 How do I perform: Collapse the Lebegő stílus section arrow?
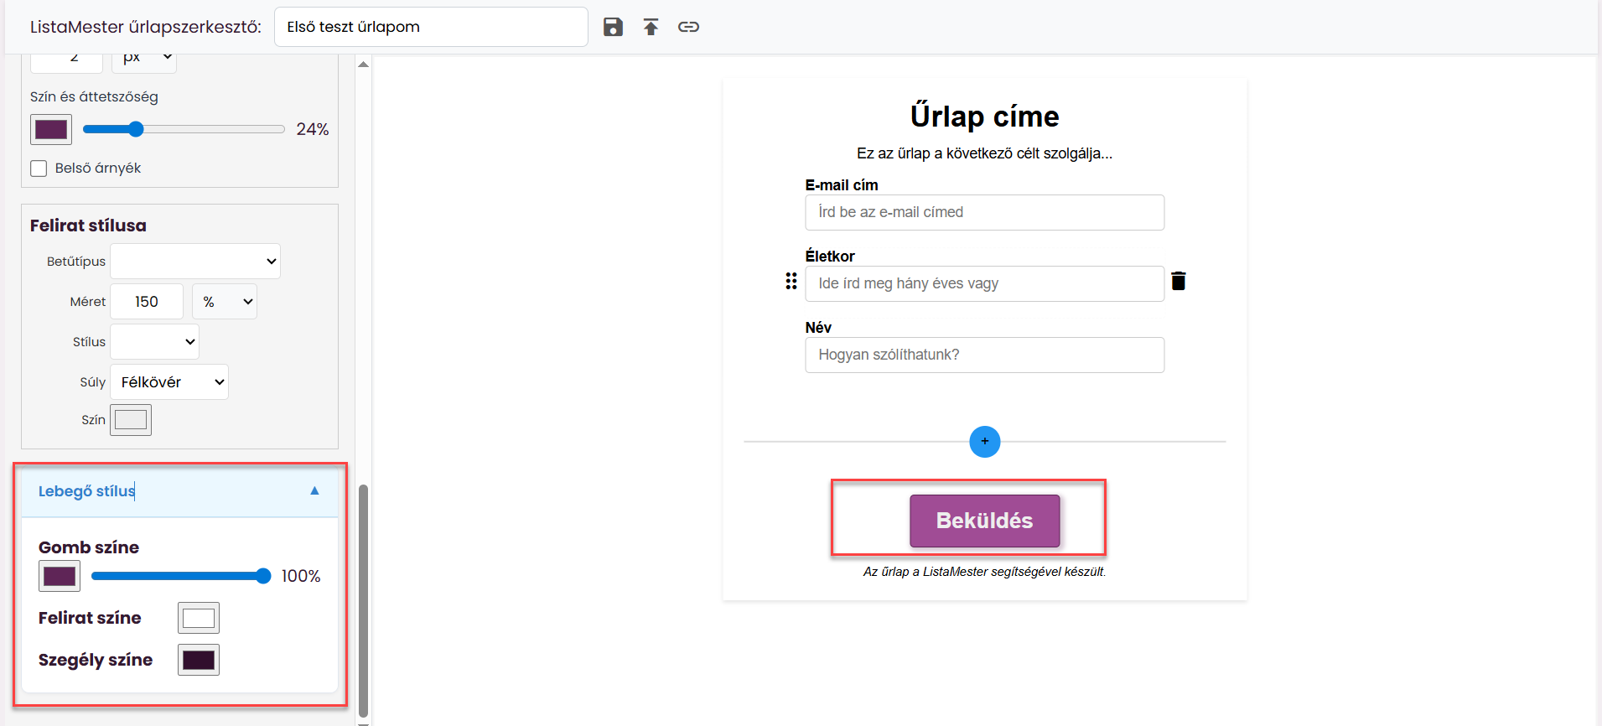point(314,491)
